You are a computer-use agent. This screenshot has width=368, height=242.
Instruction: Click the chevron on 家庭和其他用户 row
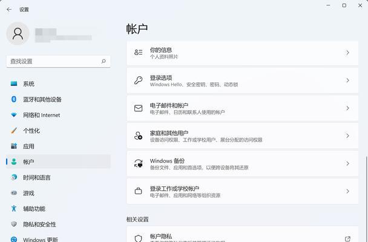[347, 136]
